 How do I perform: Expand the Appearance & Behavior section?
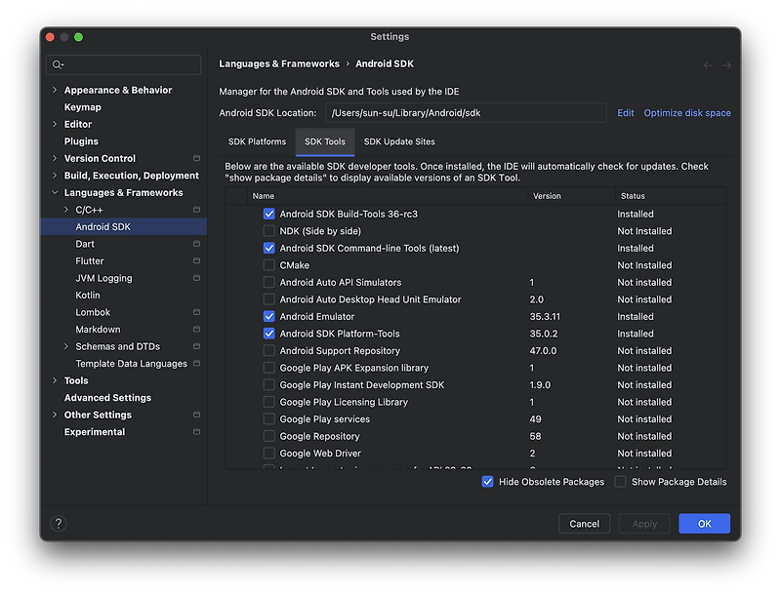[55, 89]
